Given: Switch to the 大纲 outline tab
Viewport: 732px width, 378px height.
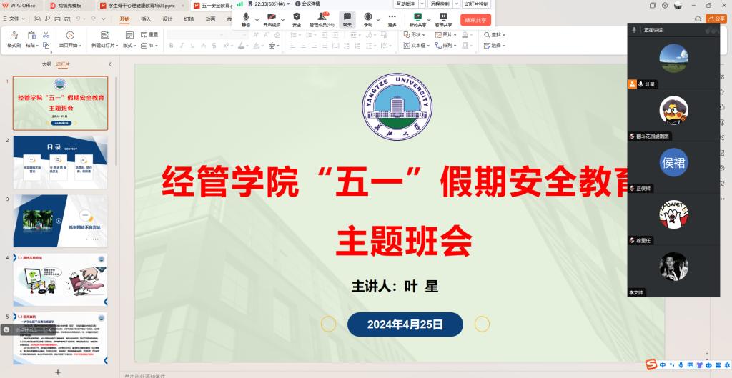Looking at the screenshot, I should pos(46,64).
